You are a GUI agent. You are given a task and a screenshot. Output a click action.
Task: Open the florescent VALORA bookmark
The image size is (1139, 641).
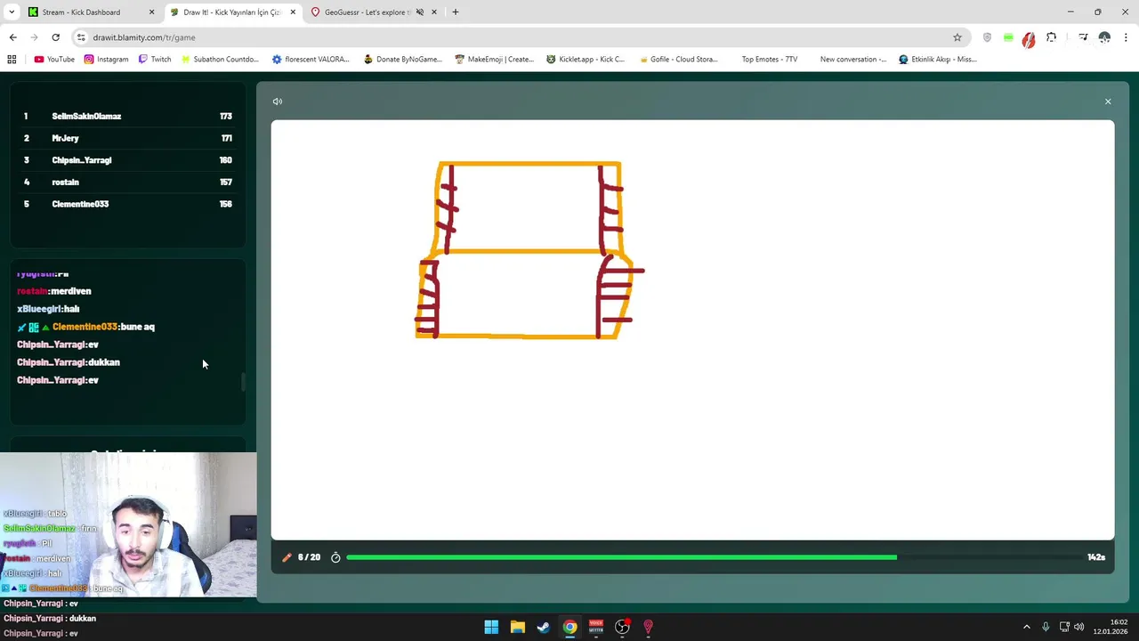point(311,60)
